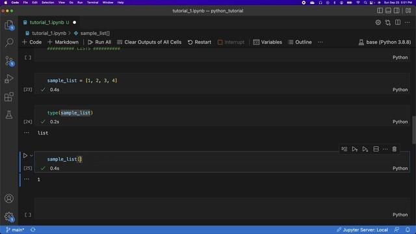Screen dimensions: 416x234
Task: Split the editor right
Action: 398,23
